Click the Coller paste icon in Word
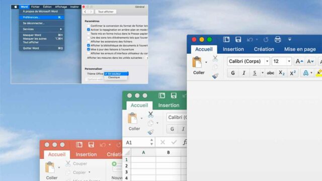This screenshot has width=322, height=181. pos(197,62)
